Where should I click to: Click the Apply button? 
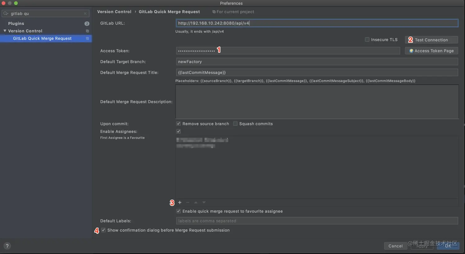click(x=422, y=246)
